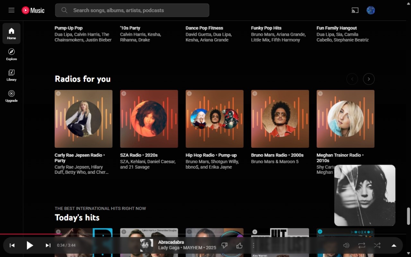This screenshot has height=257, width=411.
Task: Open Meghan Trainor Radio thumbnail
Action: point(345,119)
